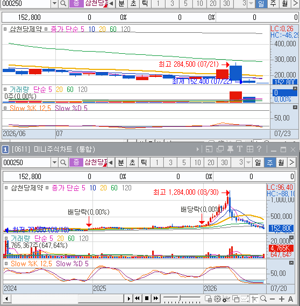Click the 5 interval button in upper toolbar
This screenshot has width=300, height=306.
pyautogui.click(x=185, y=3)
